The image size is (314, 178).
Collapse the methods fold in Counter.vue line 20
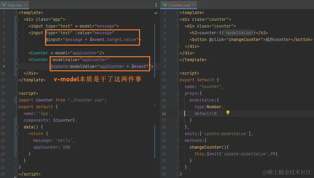click(178, 141)
